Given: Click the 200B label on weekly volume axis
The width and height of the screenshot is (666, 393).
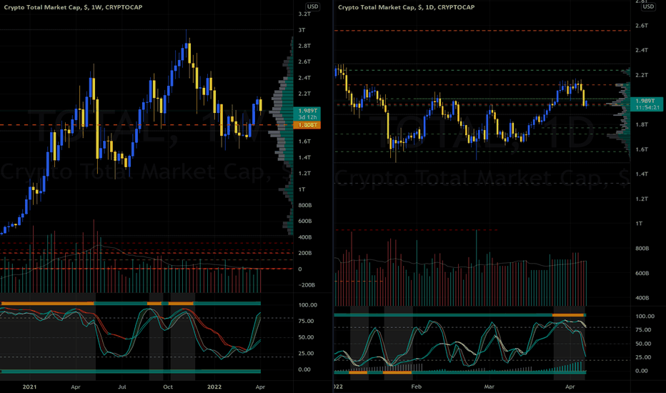Looking at the screenshot, I should [x=305, y=253].
